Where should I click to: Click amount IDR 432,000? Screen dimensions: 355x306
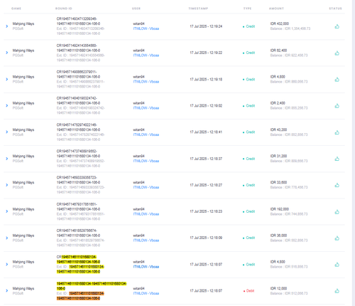point(280,23)
